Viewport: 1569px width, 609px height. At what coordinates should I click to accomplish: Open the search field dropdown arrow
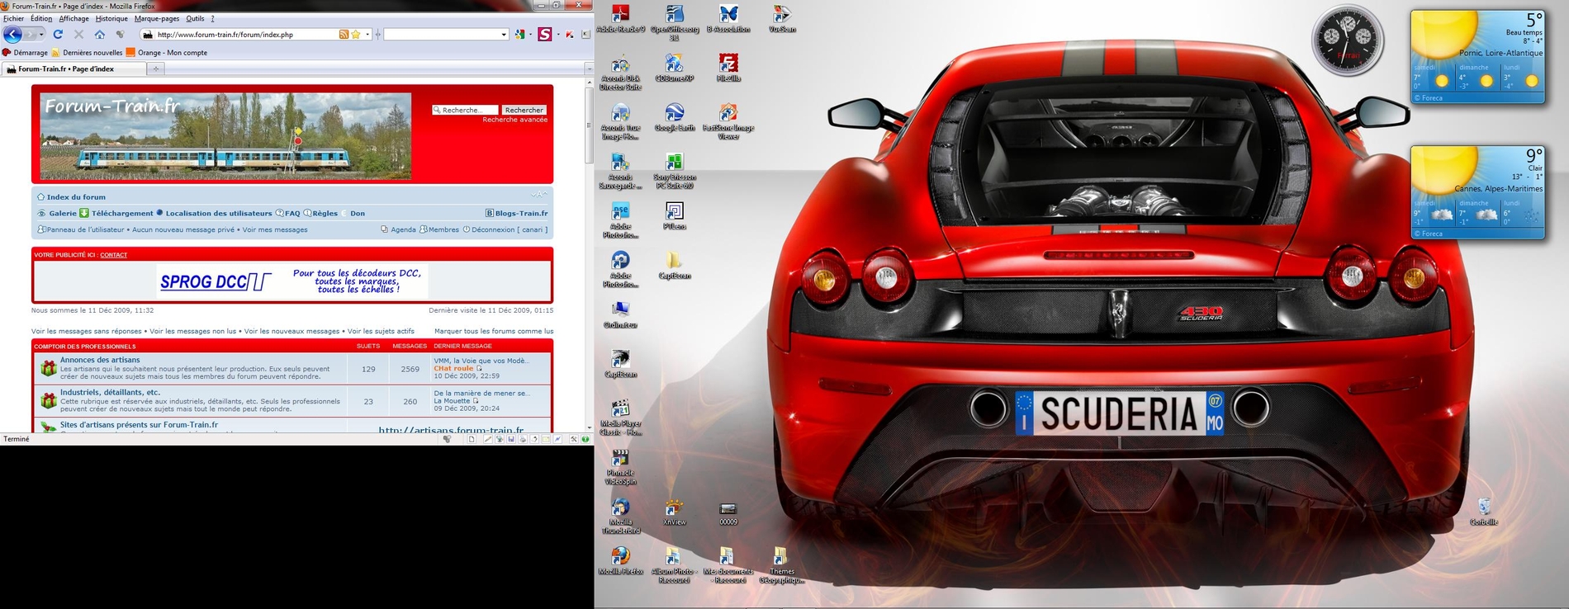click(x=504, y=35)
